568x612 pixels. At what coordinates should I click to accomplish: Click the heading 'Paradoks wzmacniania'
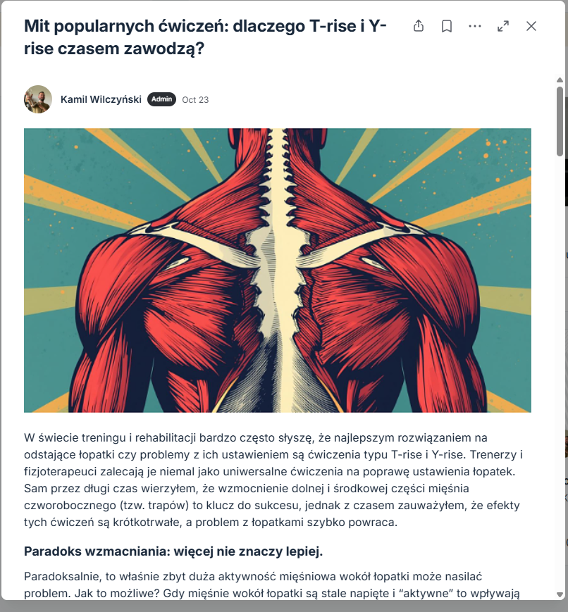173,551
